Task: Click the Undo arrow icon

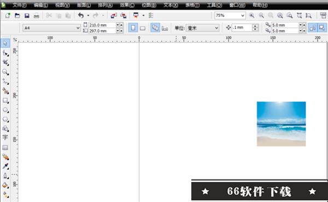Action: pyautogui.click(x=81, y=15)
